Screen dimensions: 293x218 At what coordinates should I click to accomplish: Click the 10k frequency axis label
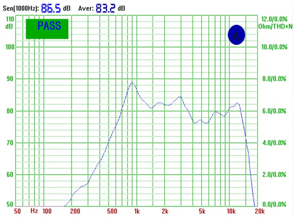(231, 211)
